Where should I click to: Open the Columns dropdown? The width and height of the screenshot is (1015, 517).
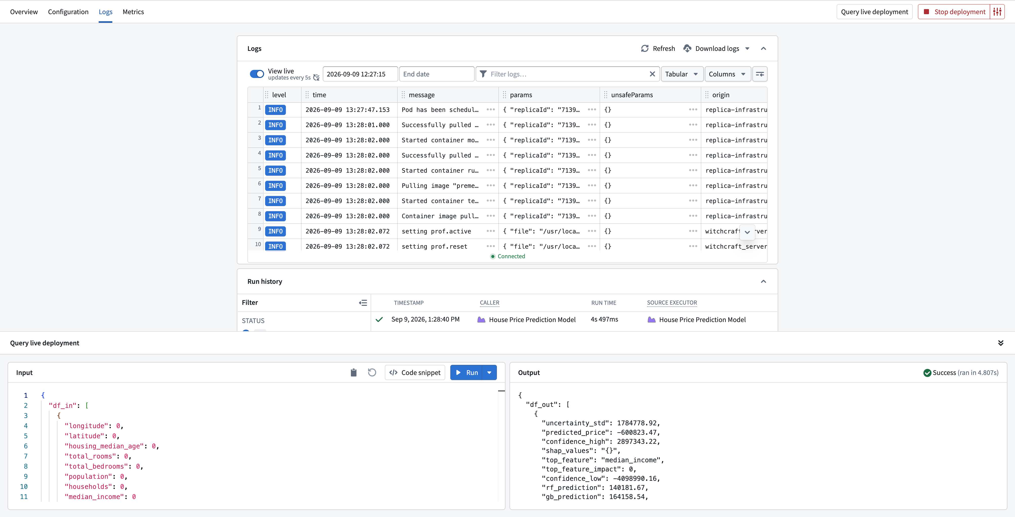tap(727, 74)
